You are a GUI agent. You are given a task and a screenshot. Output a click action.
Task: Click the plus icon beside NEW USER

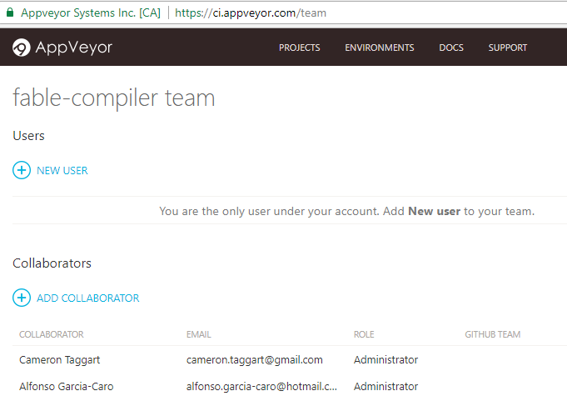coord(22,170)
